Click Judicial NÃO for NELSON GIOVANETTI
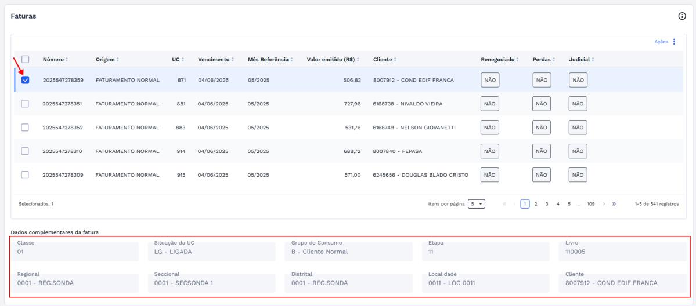The image size is (696, 306). pos(578,128)
